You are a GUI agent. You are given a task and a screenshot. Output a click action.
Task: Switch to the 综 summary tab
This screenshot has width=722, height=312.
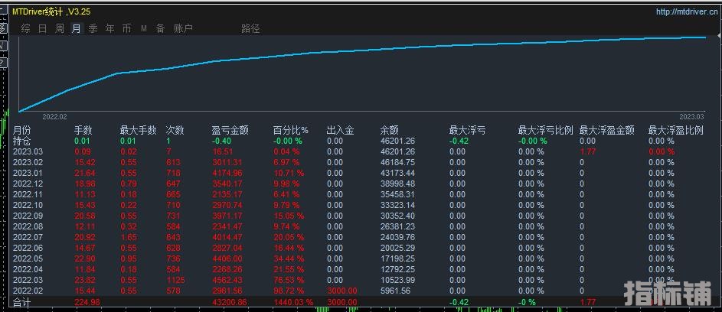pyautogui.click(x=26, y=29)
